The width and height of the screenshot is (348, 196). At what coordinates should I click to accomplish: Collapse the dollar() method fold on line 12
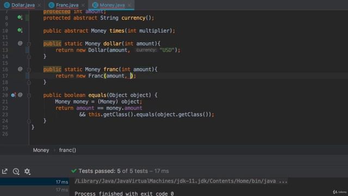(x=29, y=44)
